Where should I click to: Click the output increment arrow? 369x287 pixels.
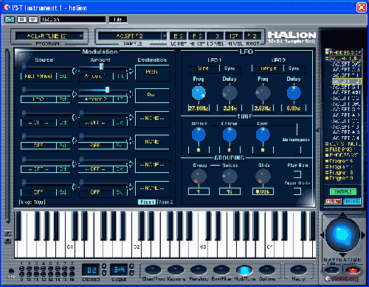click(x=132, y=266)
